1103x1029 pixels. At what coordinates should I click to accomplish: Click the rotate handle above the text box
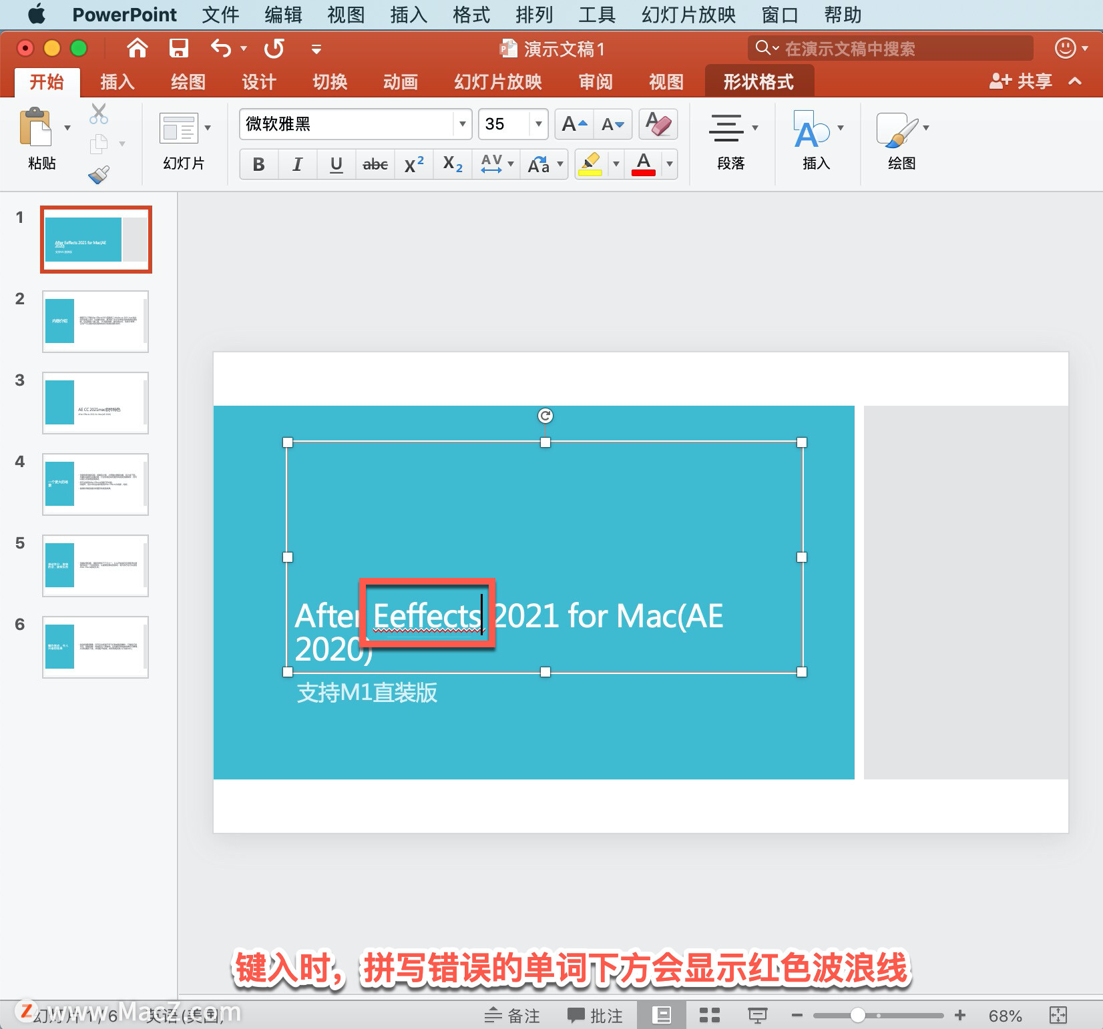click(545, 416)
